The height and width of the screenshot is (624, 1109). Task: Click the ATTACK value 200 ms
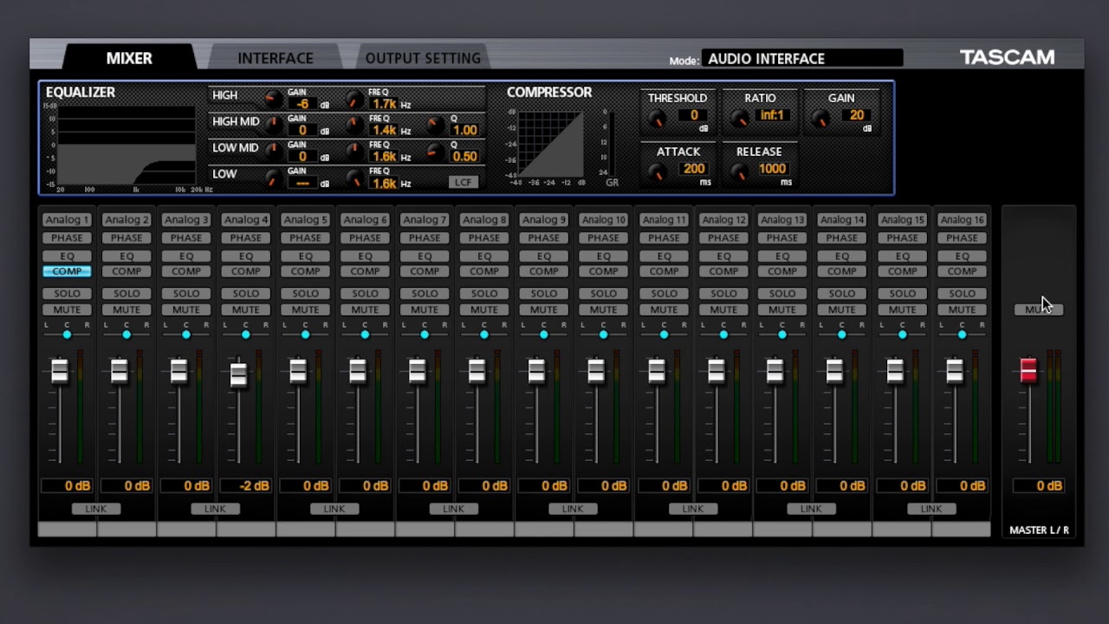[692, 169]
